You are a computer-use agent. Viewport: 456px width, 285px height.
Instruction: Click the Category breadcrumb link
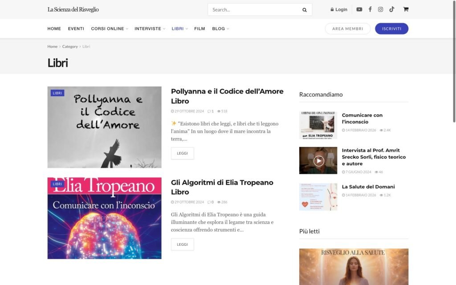click(x=70, y=46)
